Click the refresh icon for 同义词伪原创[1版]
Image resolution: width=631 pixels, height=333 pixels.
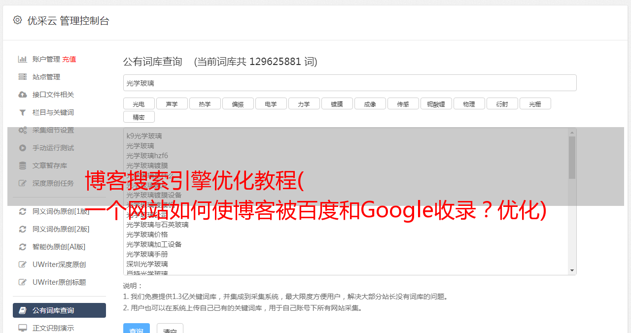[x=23, y=211]
